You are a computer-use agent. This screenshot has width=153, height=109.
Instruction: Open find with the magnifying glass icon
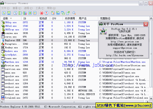(74, 13)
